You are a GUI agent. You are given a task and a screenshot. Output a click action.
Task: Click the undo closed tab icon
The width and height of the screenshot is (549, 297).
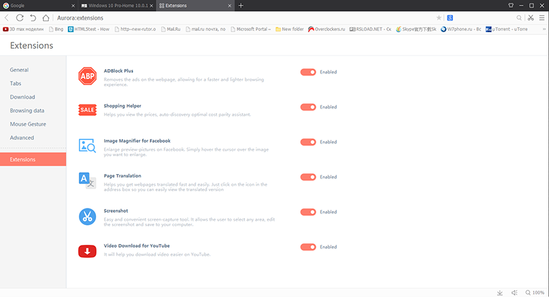tap(33, 18)
